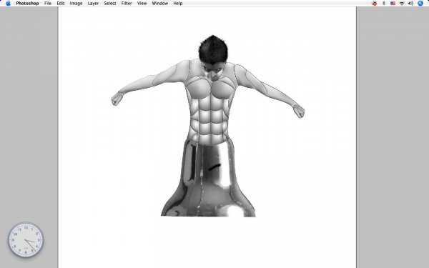The height and width of the screenshot is (268, 429).
Task: Open the Apple menu
Action: pyautogui.click(x=8, y=4)
